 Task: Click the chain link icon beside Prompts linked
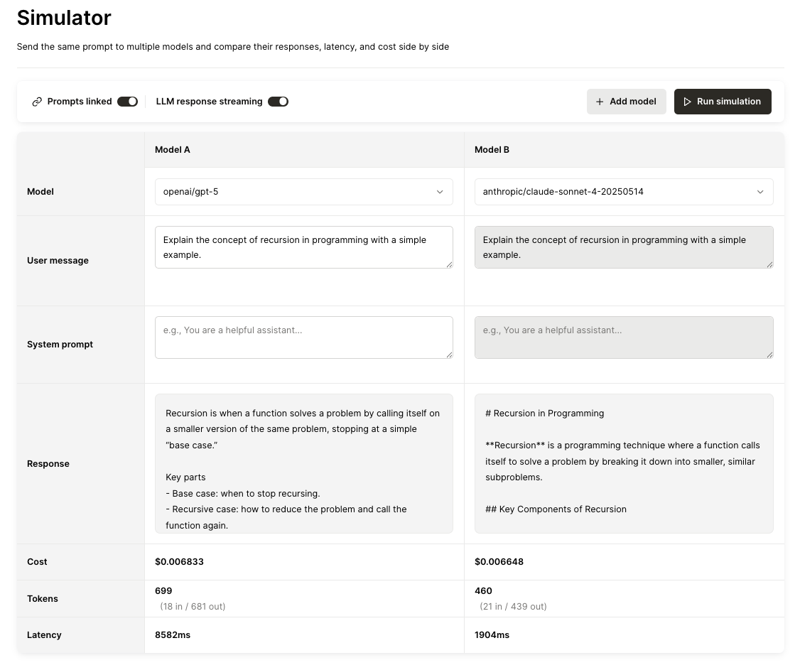click(x=37, y=101)
